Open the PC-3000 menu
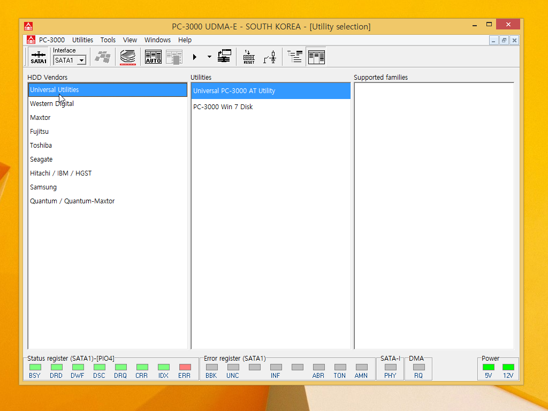The height and width of the screenshot is (411, 548). (x=52, y=40)
